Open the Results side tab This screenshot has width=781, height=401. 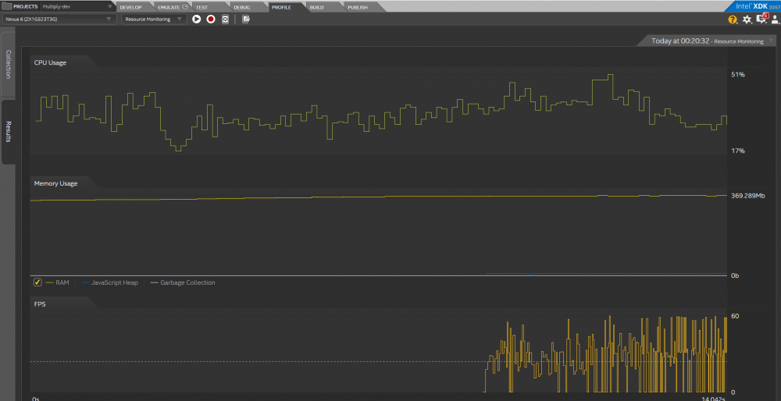(8, 131)
